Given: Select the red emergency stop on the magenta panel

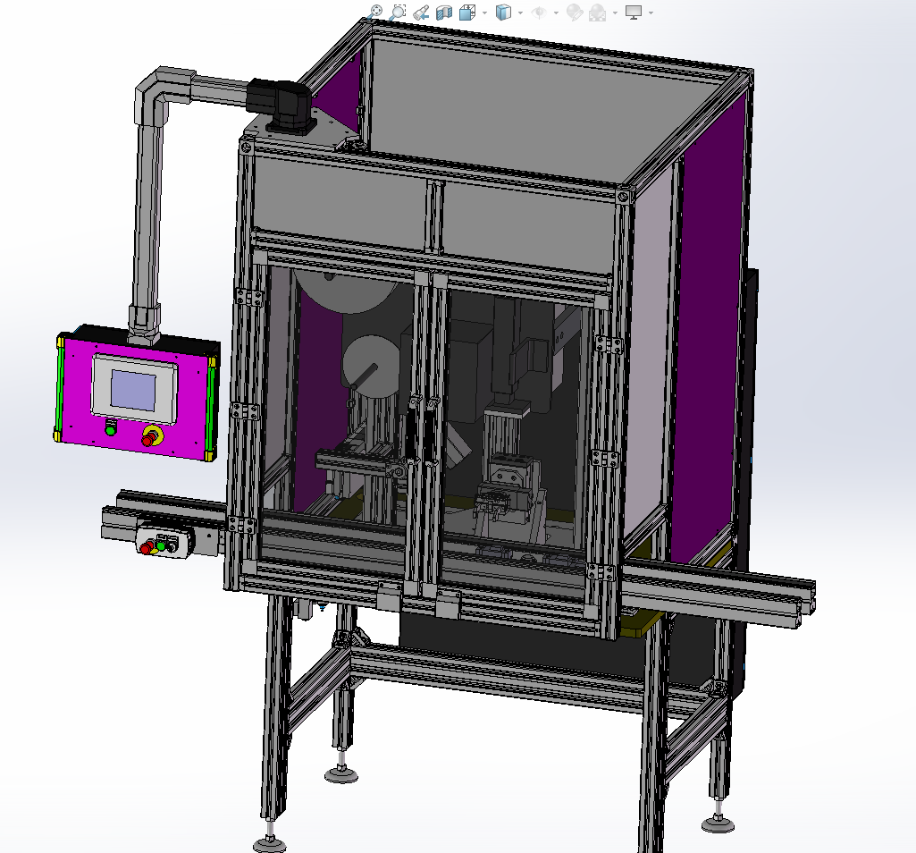Looking at the screenshot, I should click(x=151, y=436).
